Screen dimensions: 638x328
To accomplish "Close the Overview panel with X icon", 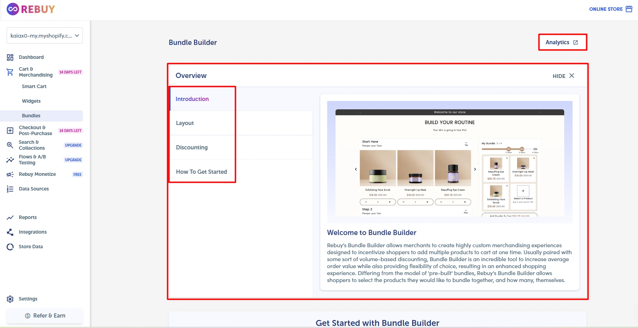I will (x=572, y=76).
